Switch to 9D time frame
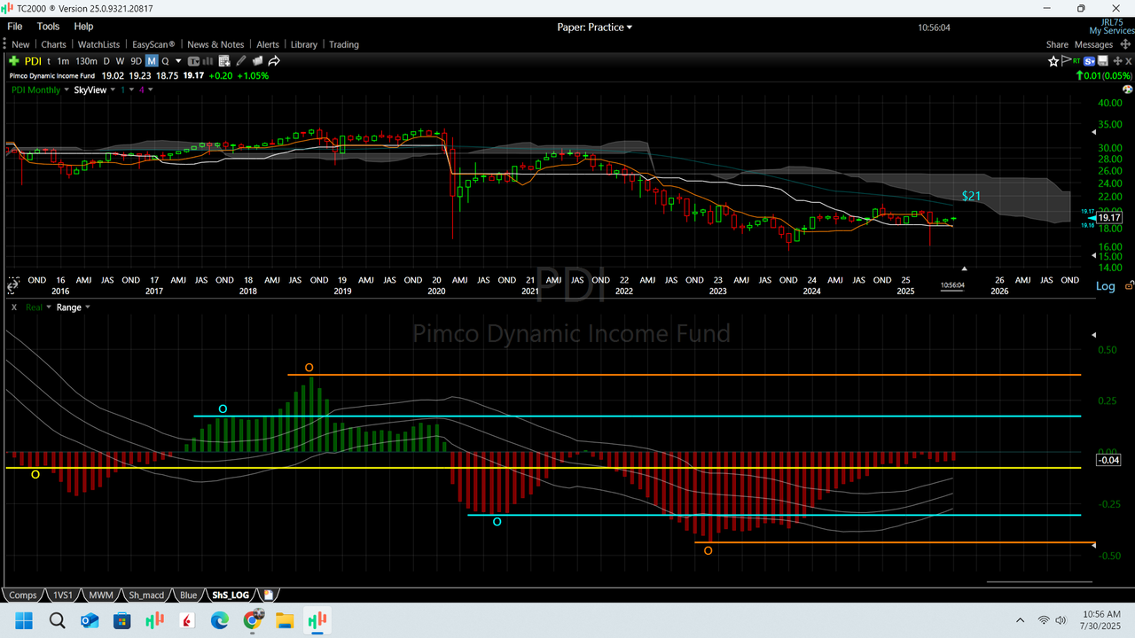This screenshot has width=1135, height=638. tap(136, 61)
